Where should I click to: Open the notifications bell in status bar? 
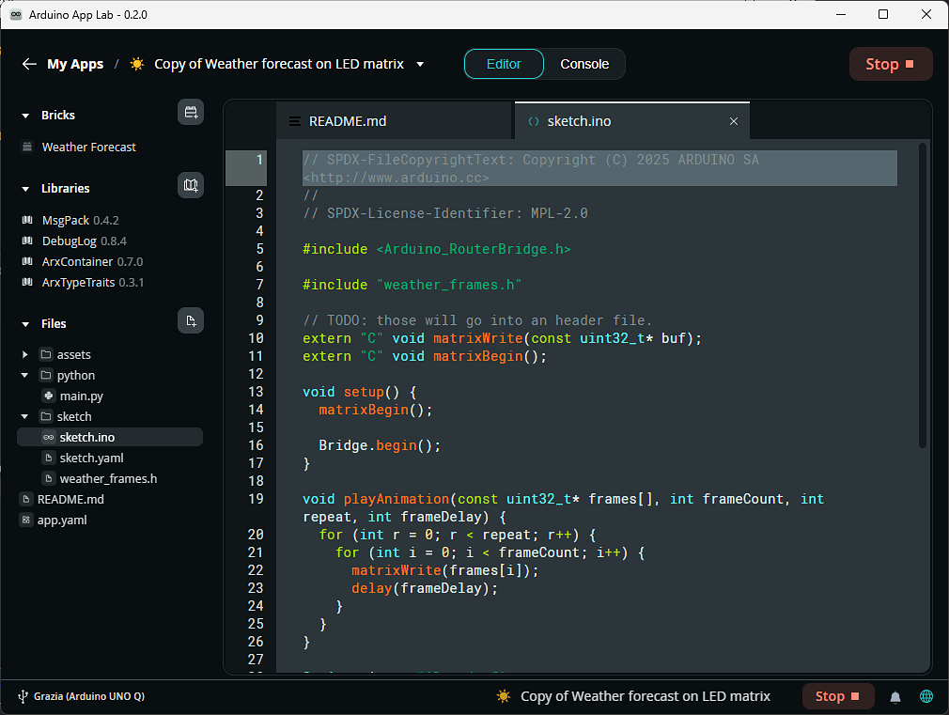[x=895, y=697]
